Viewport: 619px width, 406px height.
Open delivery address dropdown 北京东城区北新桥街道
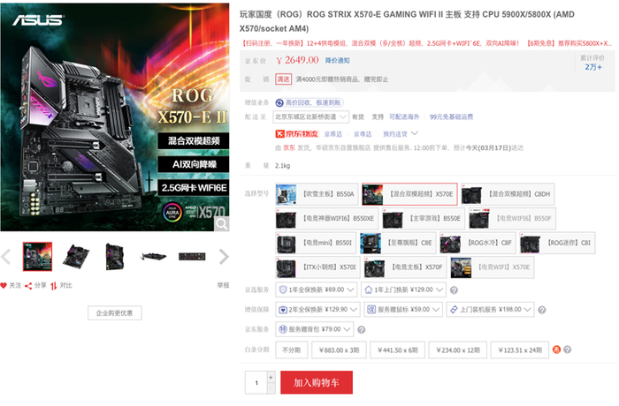(310, 117)
